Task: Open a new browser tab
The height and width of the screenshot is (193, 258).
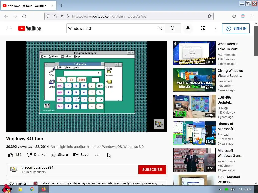Action: pos(61,6)
